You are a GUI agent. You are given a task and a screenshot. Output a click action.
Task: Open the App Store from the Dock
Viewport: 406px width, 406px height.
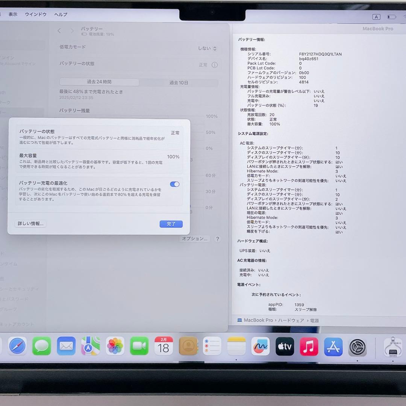(333, 346)
